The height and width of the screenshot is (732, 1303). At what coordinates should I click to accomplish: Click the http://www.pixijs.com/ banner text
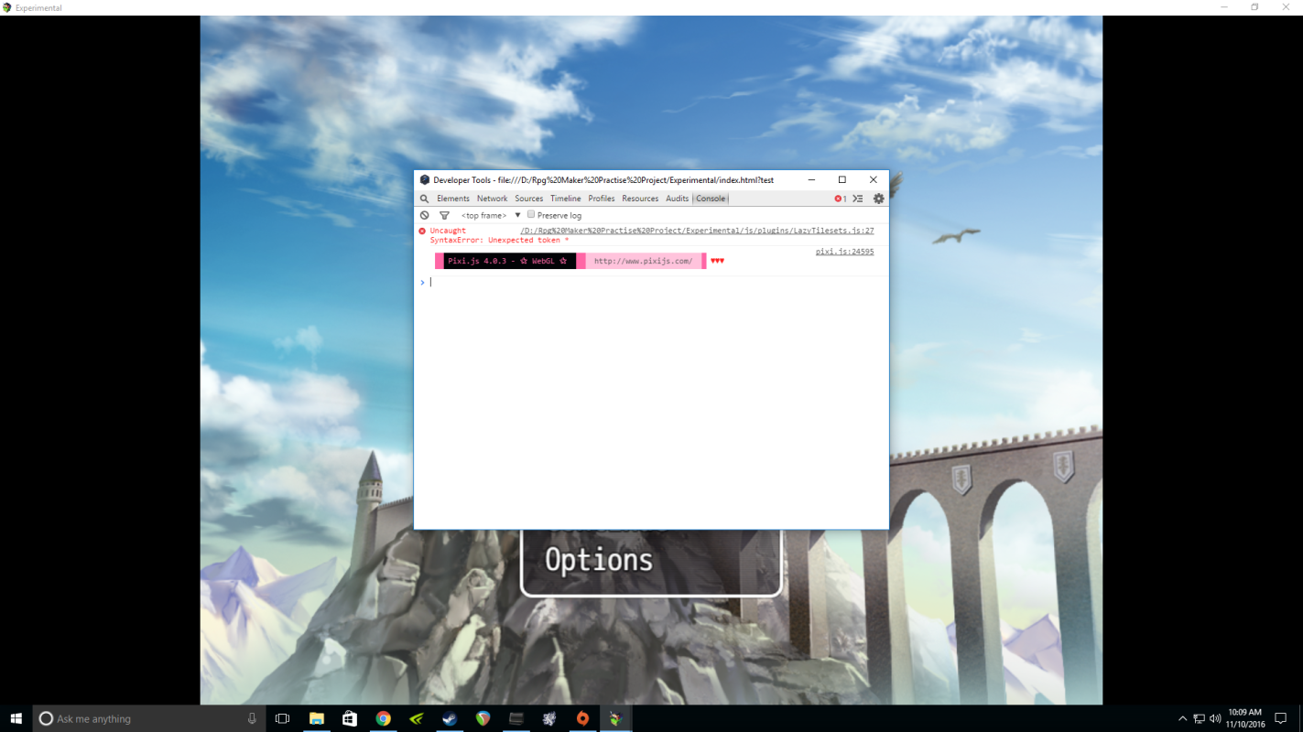pyautogui.click(x=643, y=261)
